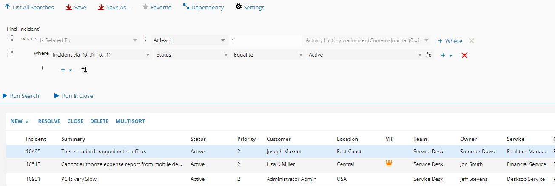The height and width of the screenshot is (186, 555).
Task: Click MULTISORT in the grid toolbar
Action: [x=130, y=121]
